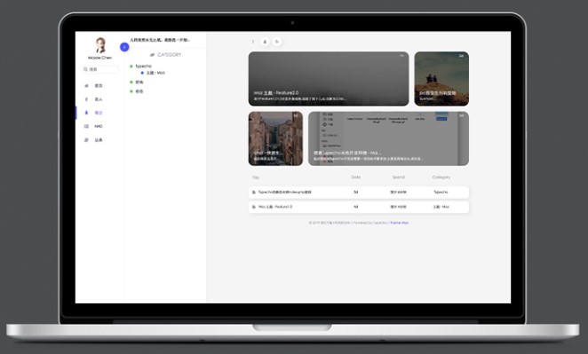
Task: Click the grid icon beside NAS
Action: [x=87, y=126]
